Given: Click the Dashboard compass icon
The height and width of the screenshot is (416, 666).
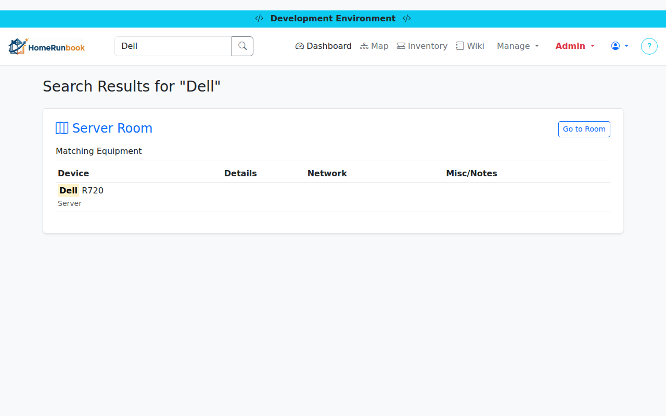Looking at the screenshot, I should [300, 46].
